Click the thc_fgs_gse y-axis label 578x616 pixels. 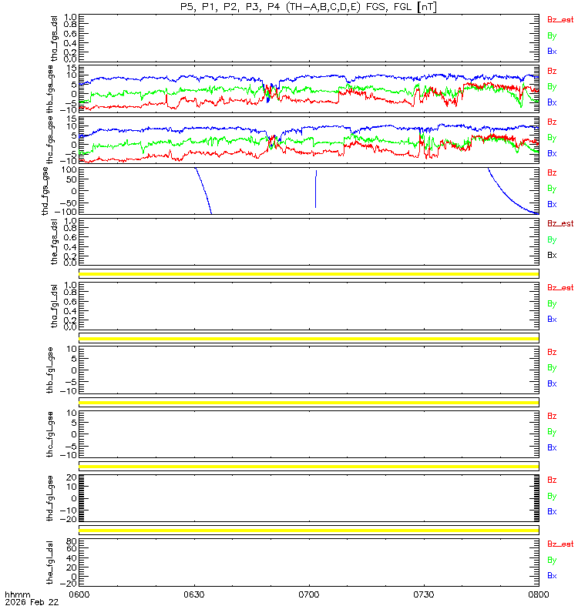tap(49, 140)
